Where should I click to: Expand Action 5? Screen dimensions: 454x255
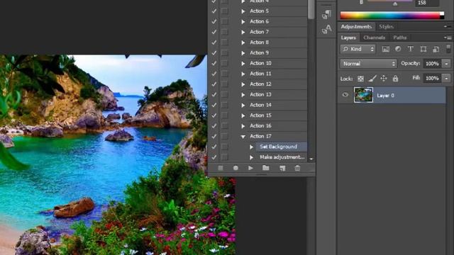click(x=243, y=11)
